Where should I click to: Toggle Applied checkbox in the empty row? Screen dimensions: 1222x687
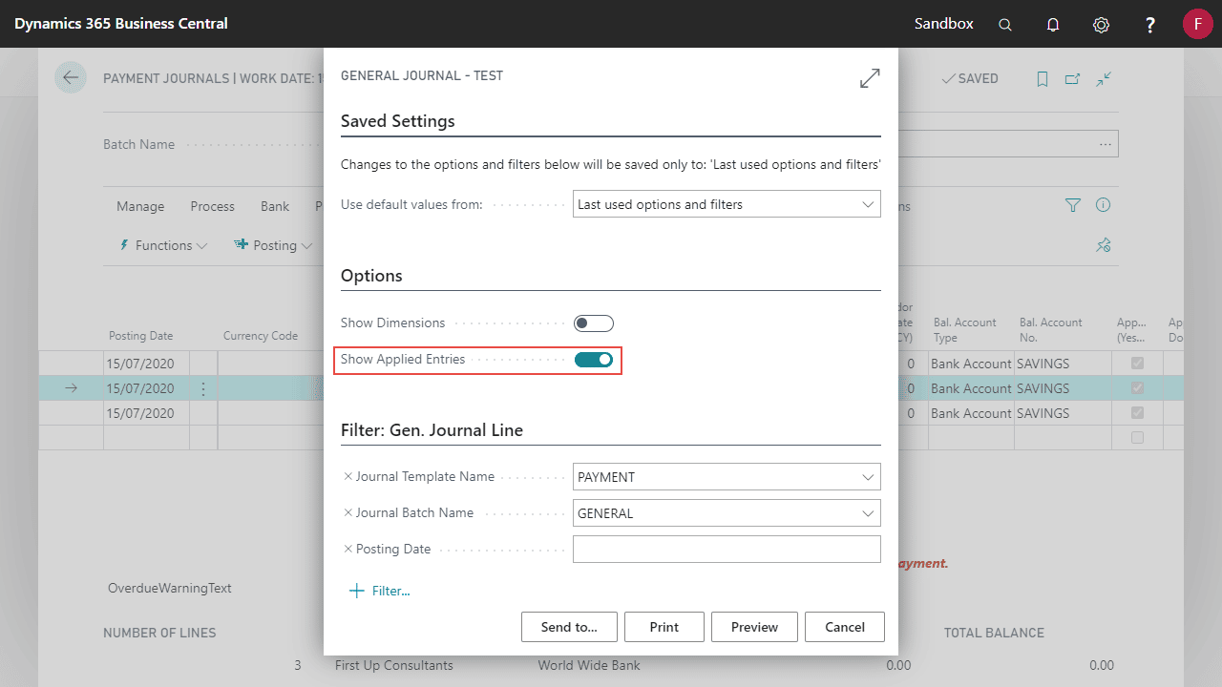tap(1137, 438)
